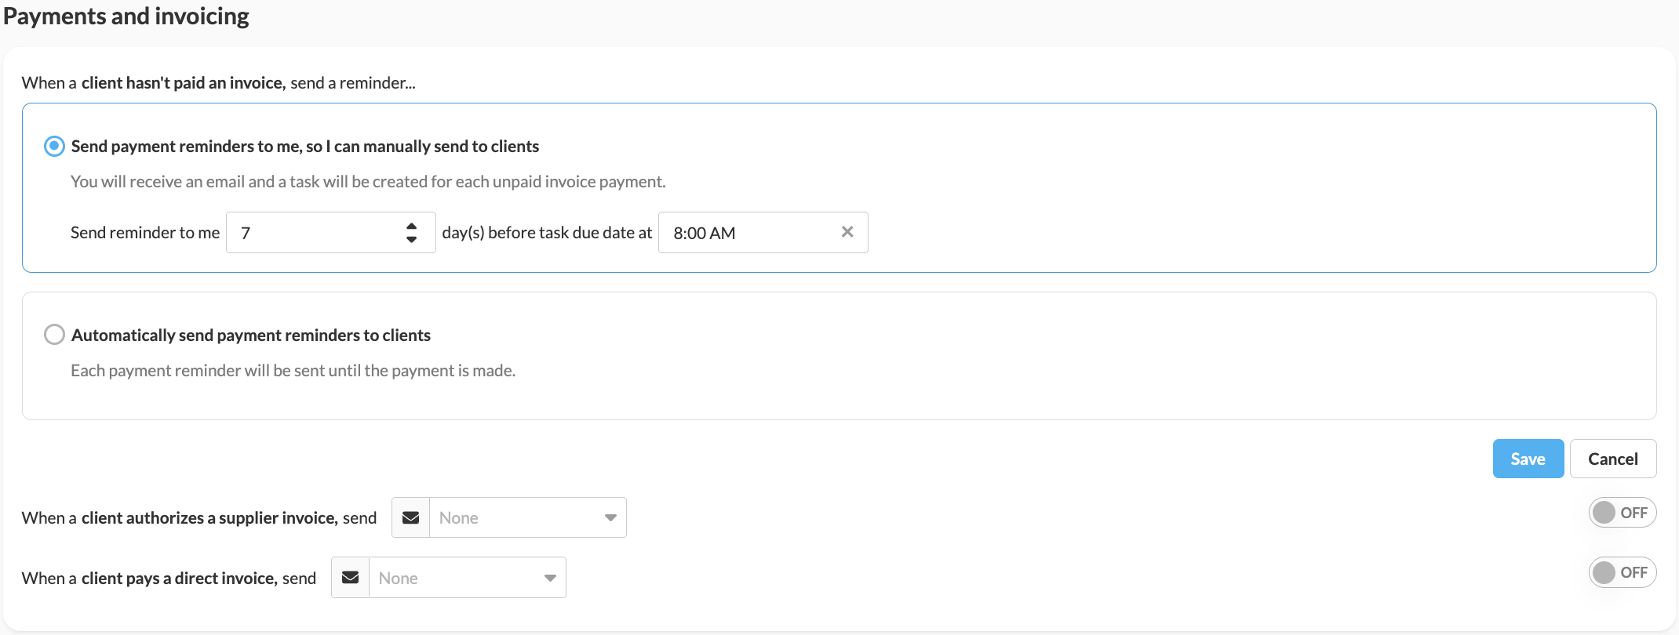
Task: Select 'Send payment reminders to me' radio button
Action: coord(54,147)
